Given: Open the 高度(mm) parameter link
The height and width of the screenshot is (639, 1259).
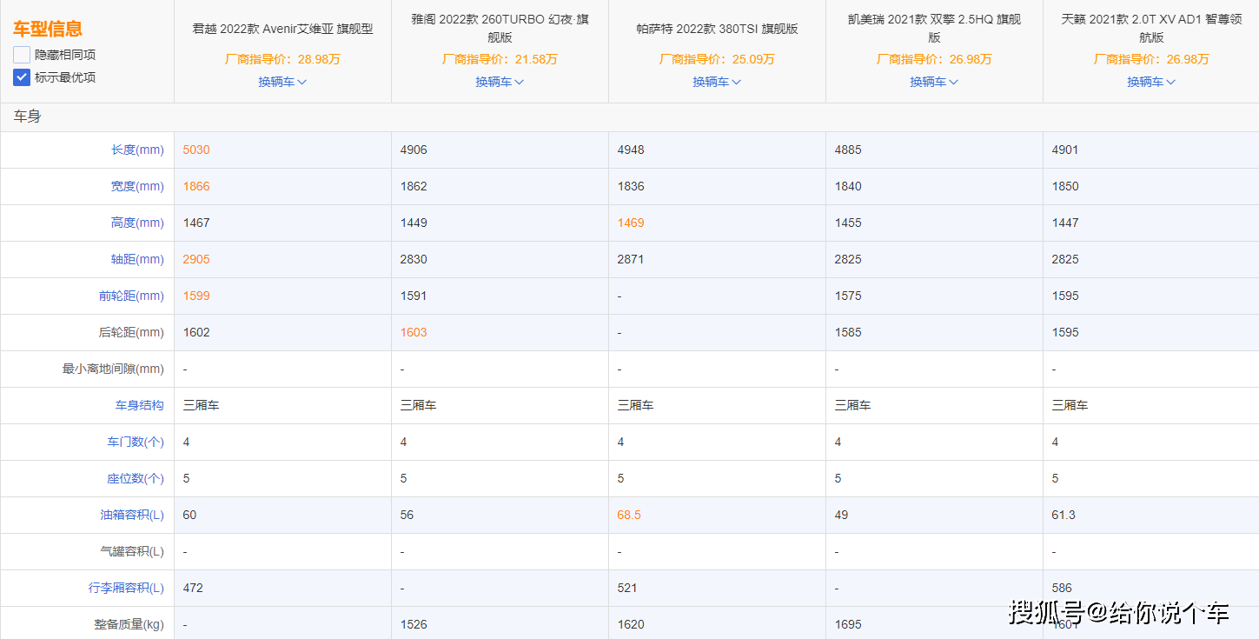Looking at the screenshot, I should coord(137,223).
